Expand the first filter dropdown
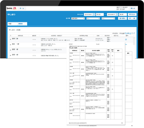Viewport: 144px width, 128px height. pyautogui.click(x=78, y=19)
